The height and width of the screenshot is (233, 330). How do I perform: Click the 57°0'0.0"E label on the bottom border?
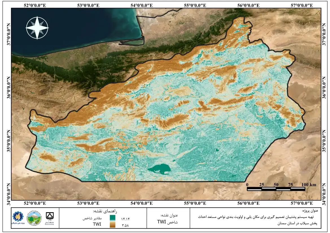pos(302,203)
